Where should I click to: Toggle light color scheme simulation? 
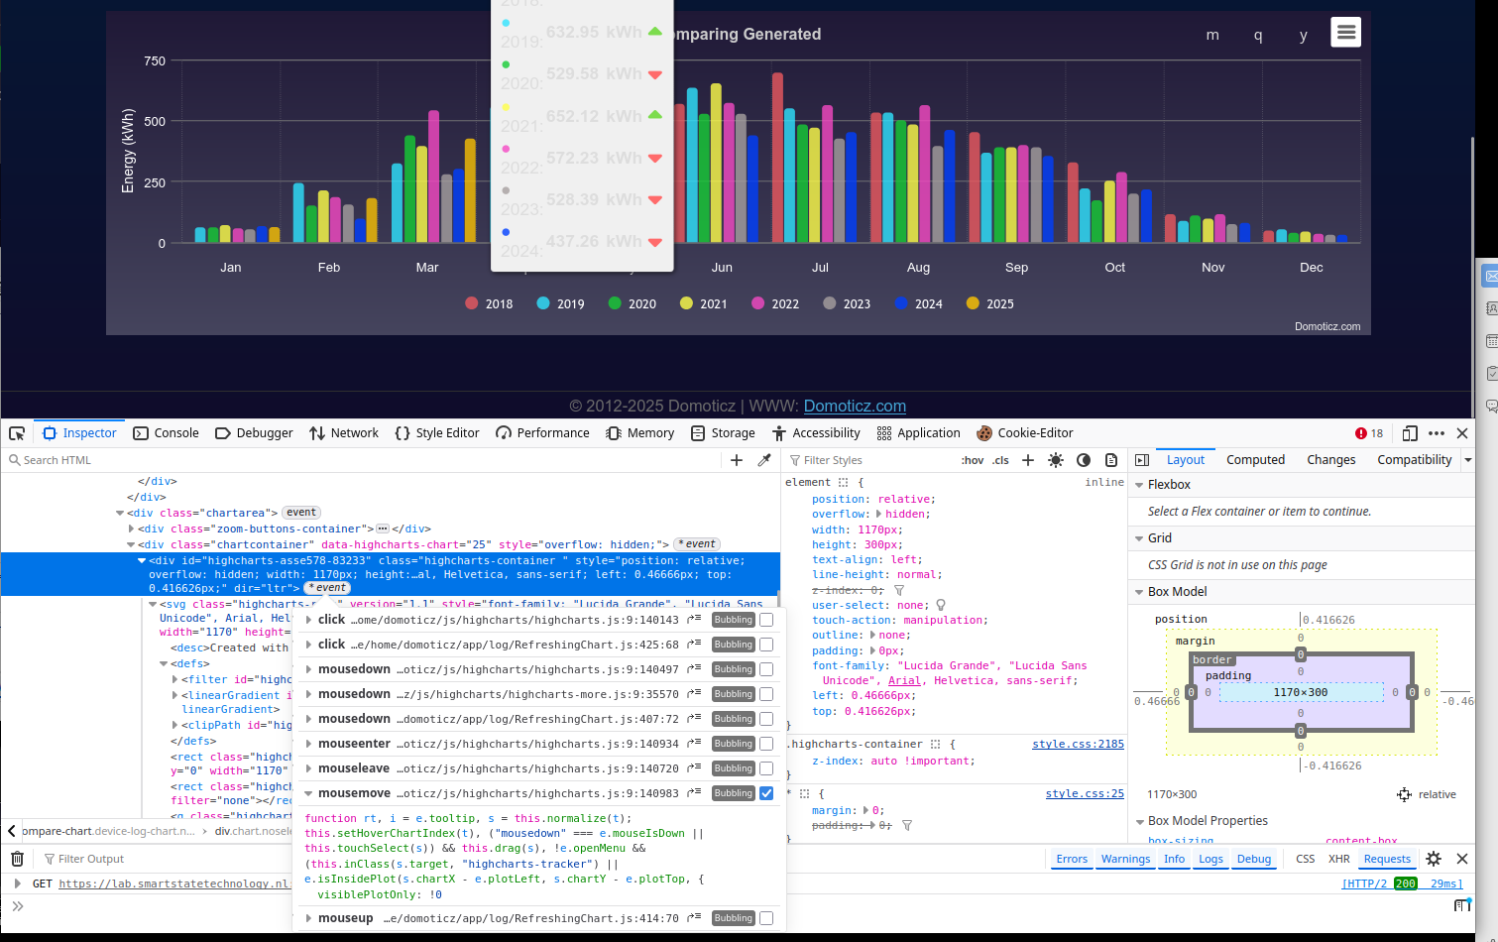click(1056, 460)
